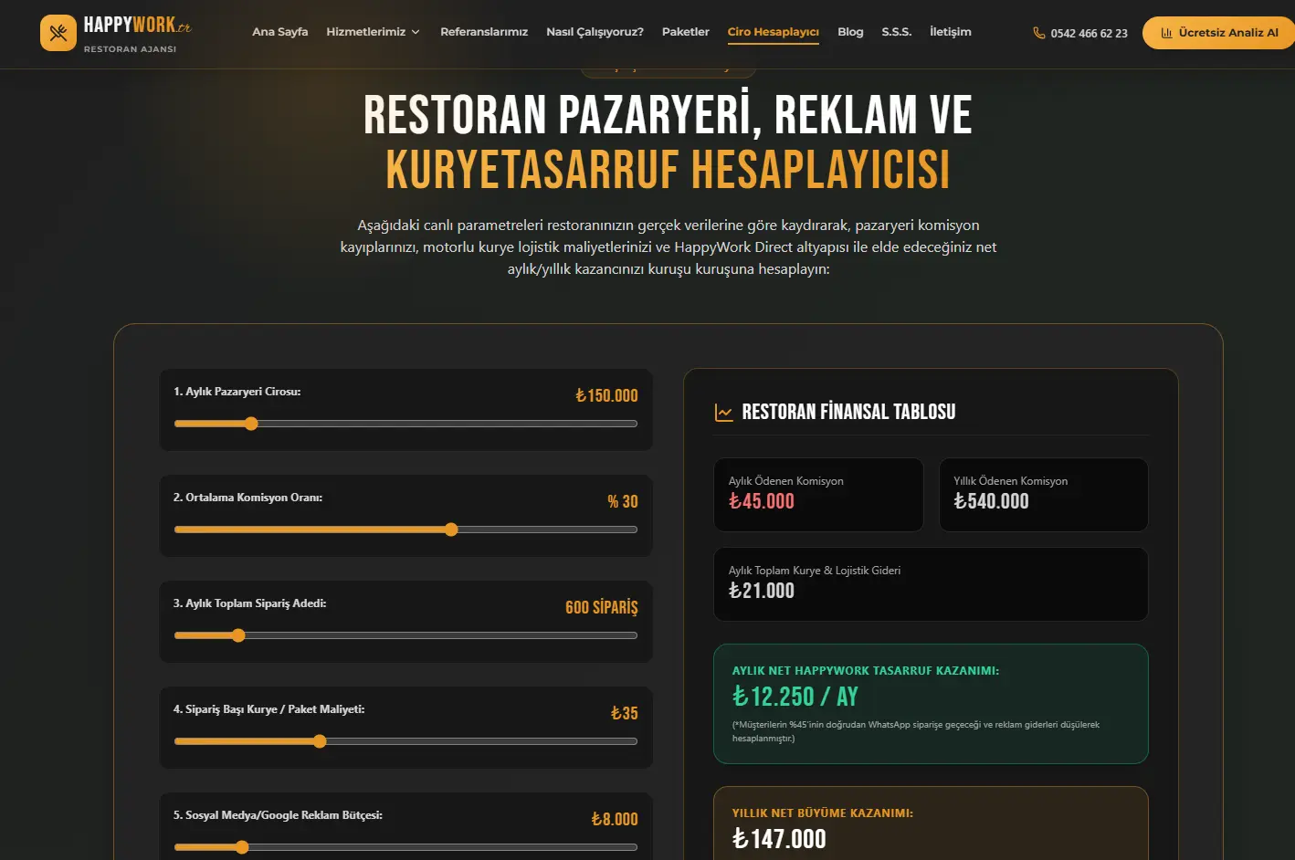
Task: Click the ₺35 courier cost value
Action: pos(625,713)
